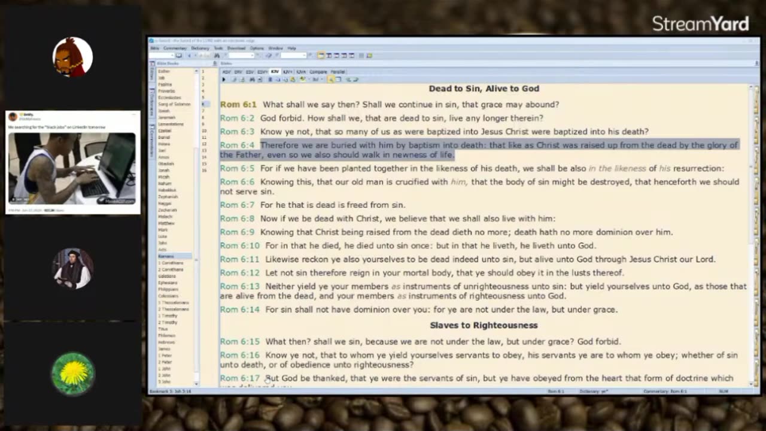Screen dimensions: 766x431
Task: Open the first combo box in top toolbar
Action: pos(162,55)
